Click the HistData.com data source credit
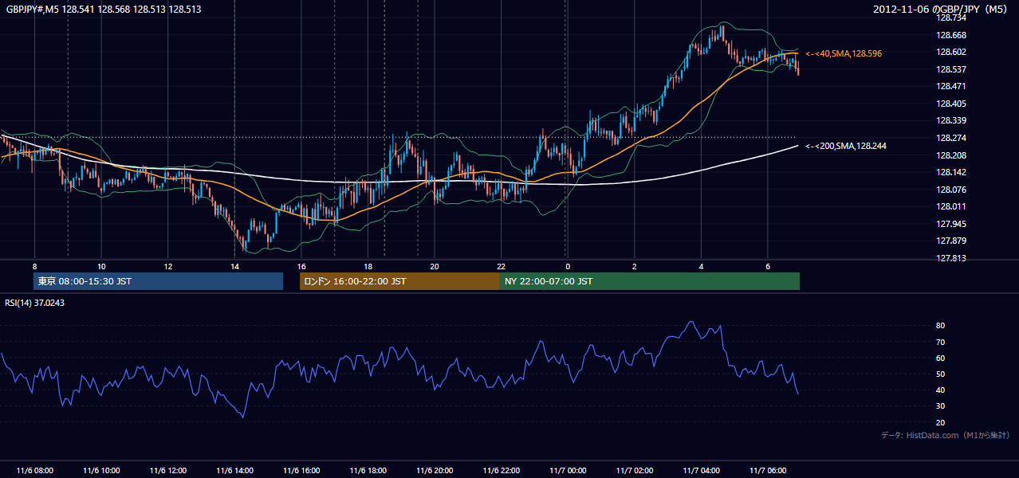Screen dimensions: 1019x478 [946, 436]
